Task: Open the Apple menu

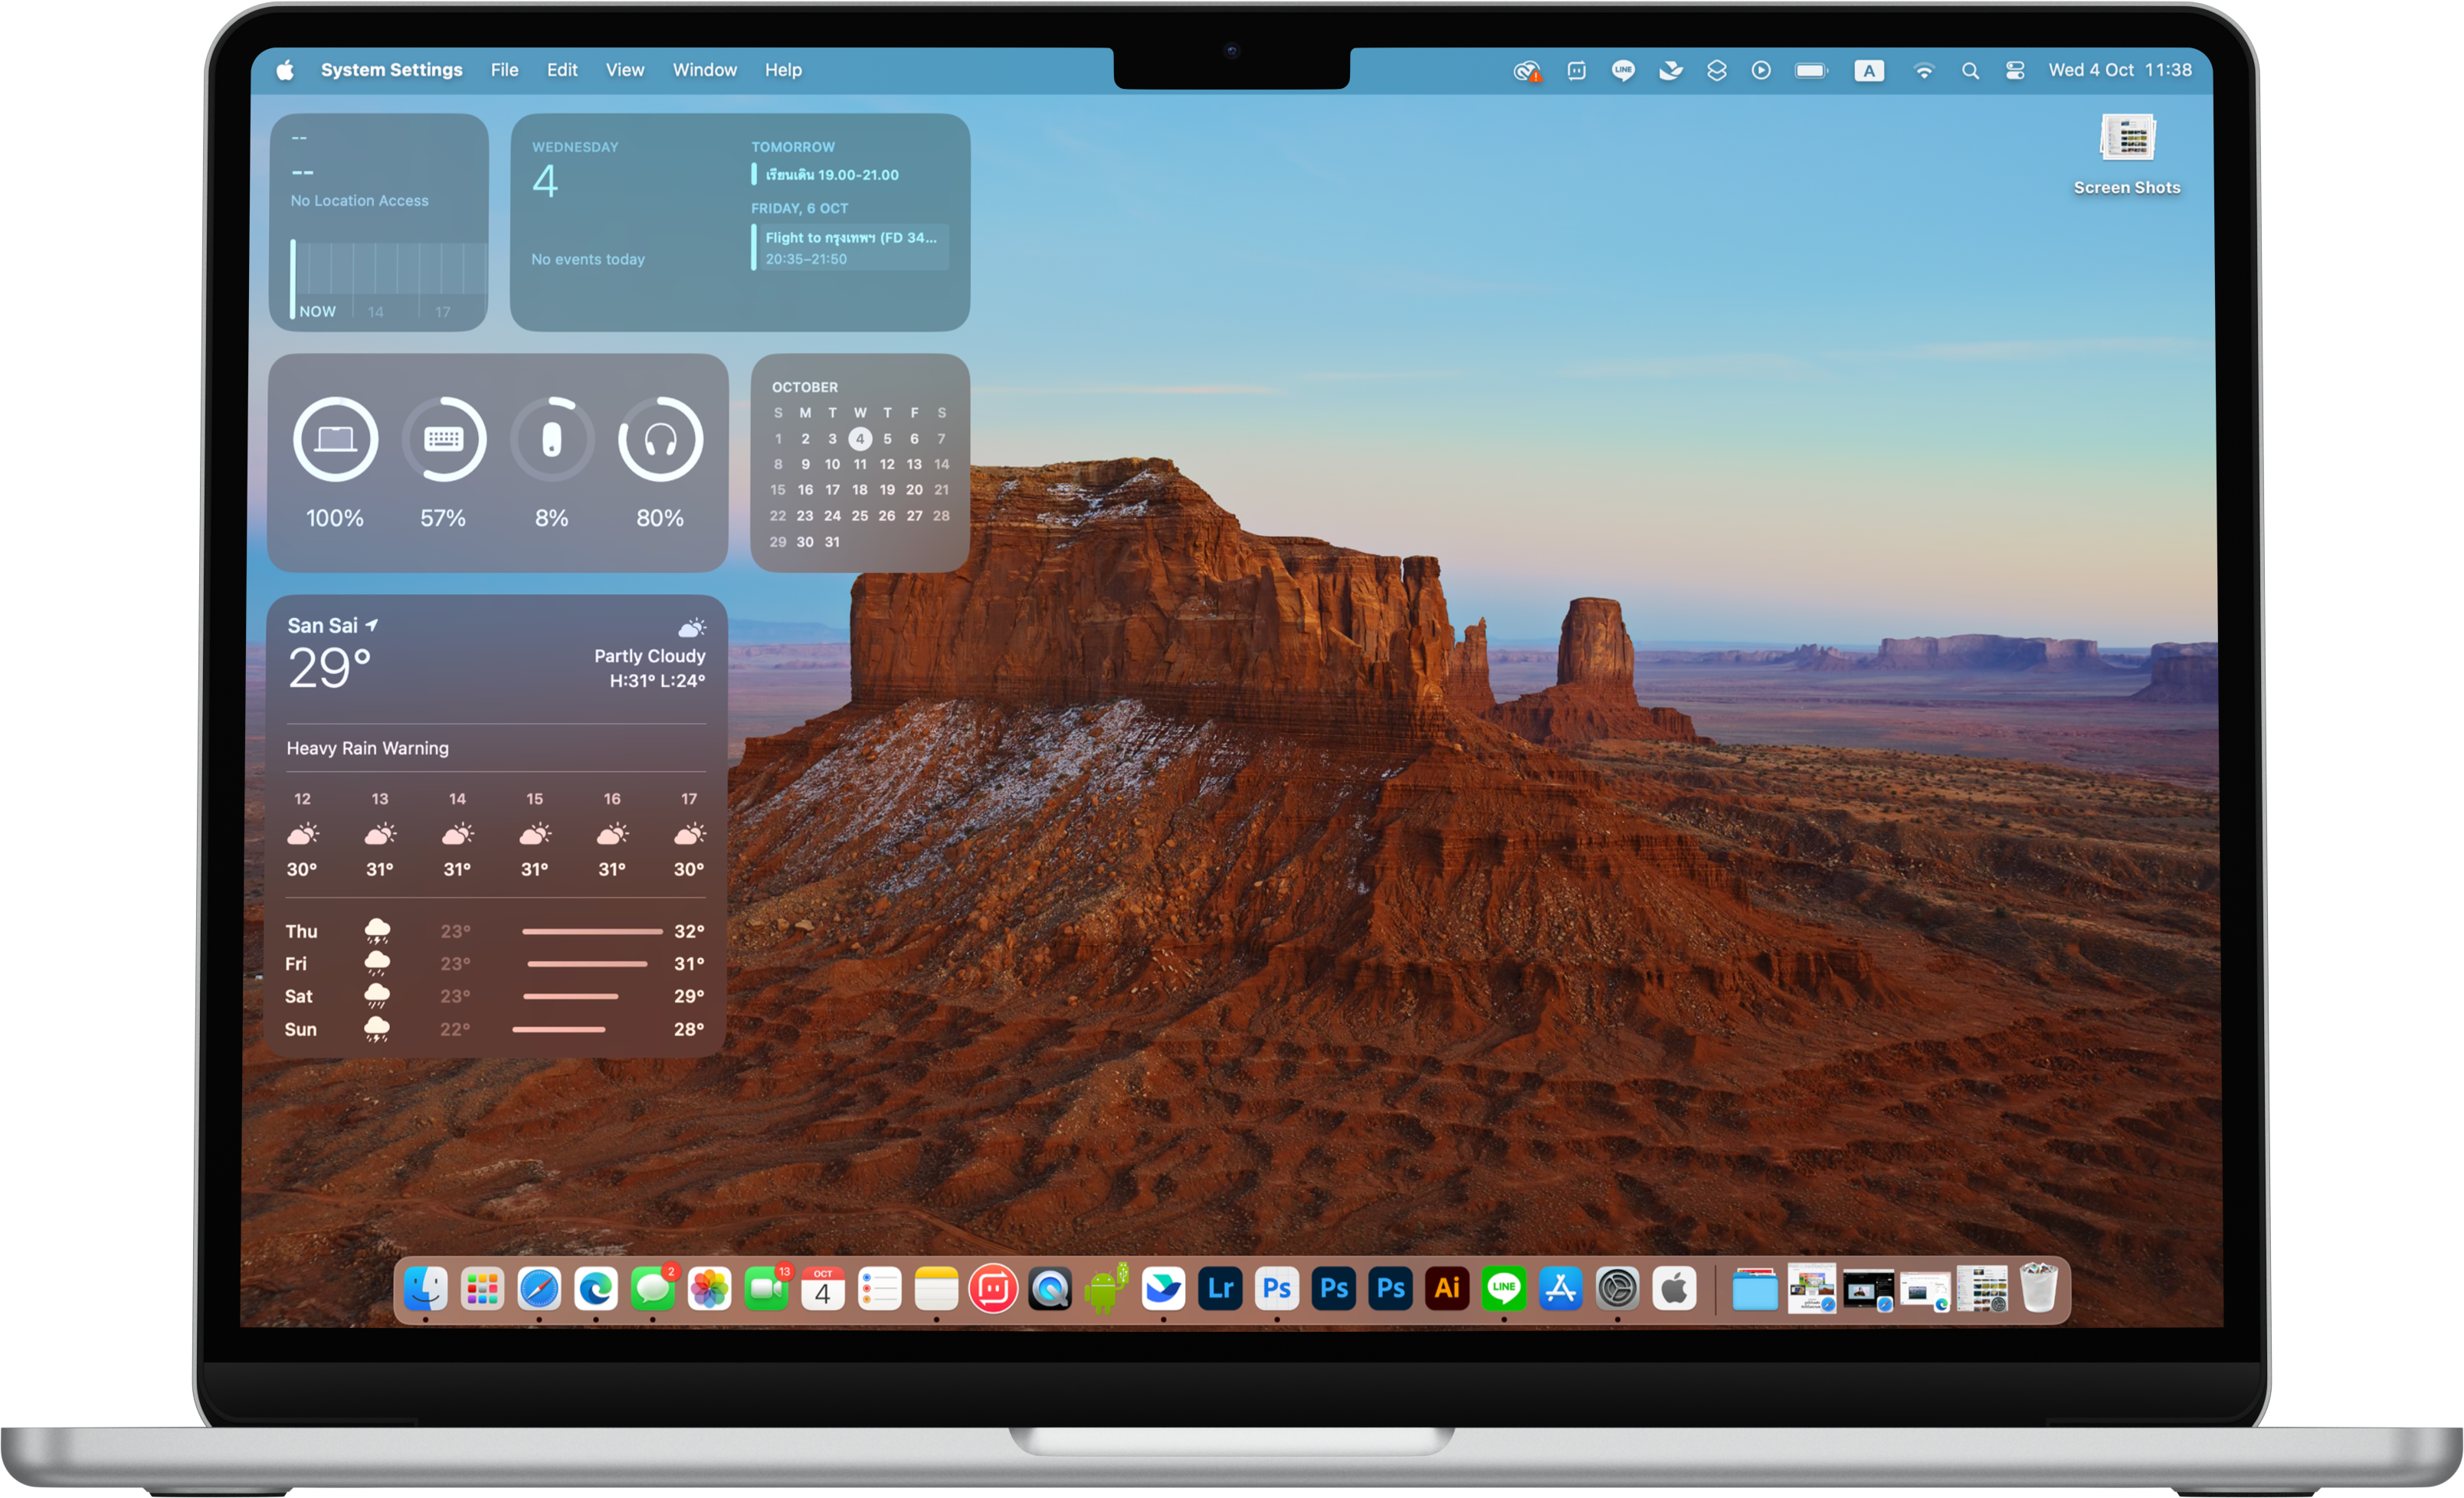Action: tap(285, 71)
